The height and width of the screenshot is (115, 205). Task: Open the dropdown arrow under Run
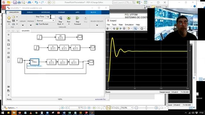coord(69,24)
